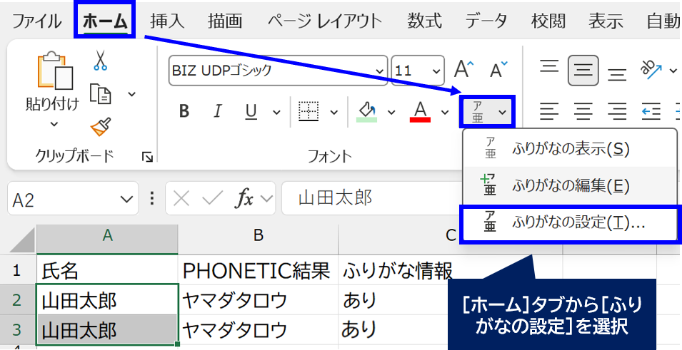The image size is (682, 350).
Task: Click cell B2 ヤマダタロウ
Action: point(258,300)
